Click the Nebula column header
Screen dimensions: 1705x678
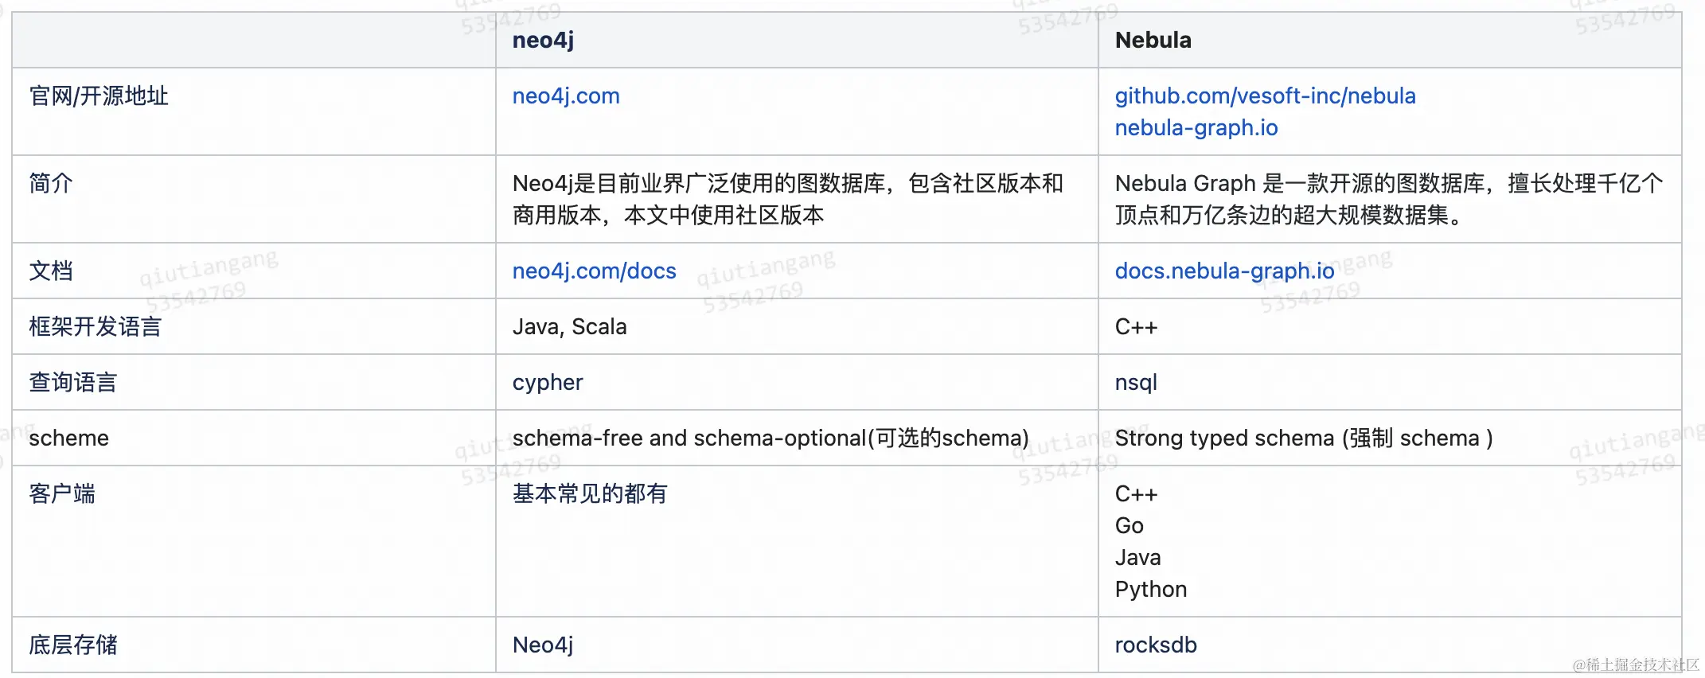pyautogui.click(x=1153, y=41)
